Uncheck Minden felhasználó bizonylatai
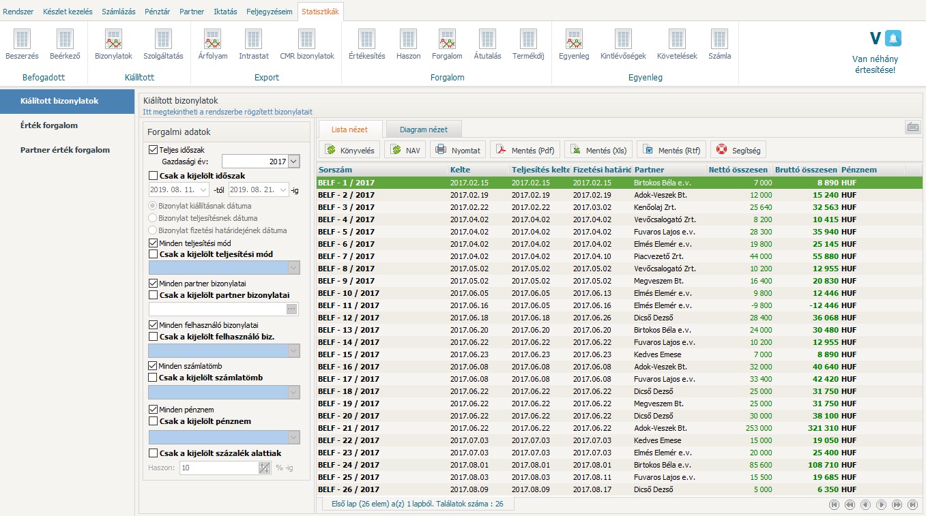The width and height of the screenshot is (926, 516). click(153, 325)
